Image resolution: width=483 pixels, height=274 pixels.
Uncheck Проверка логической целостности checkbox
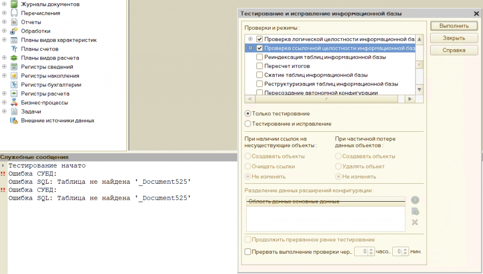259,39
